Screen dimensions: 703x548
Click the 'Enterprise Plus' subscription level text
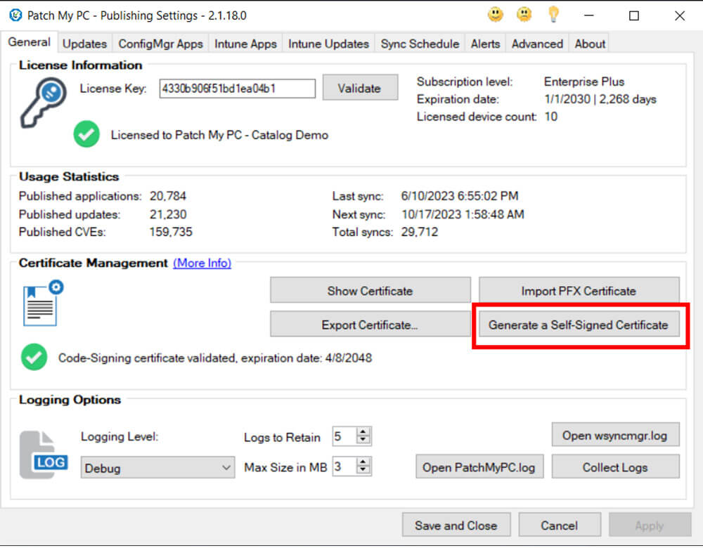coord(584,81)
